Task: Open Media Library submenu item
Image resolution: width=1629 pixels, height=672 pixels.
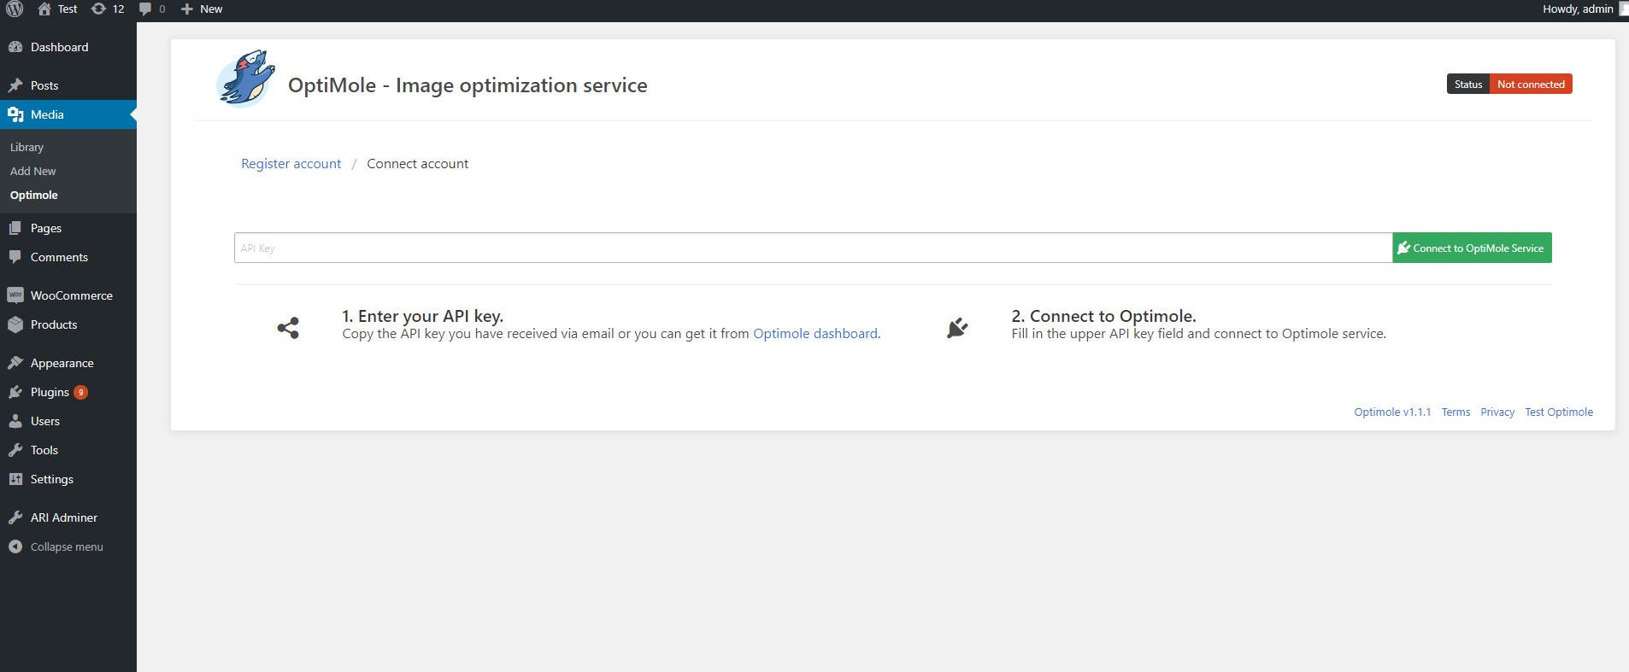Action: point(26,148)
